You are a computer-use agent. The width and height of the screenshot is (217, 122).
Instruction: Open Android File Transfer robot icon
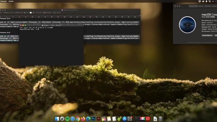[119, 119]
